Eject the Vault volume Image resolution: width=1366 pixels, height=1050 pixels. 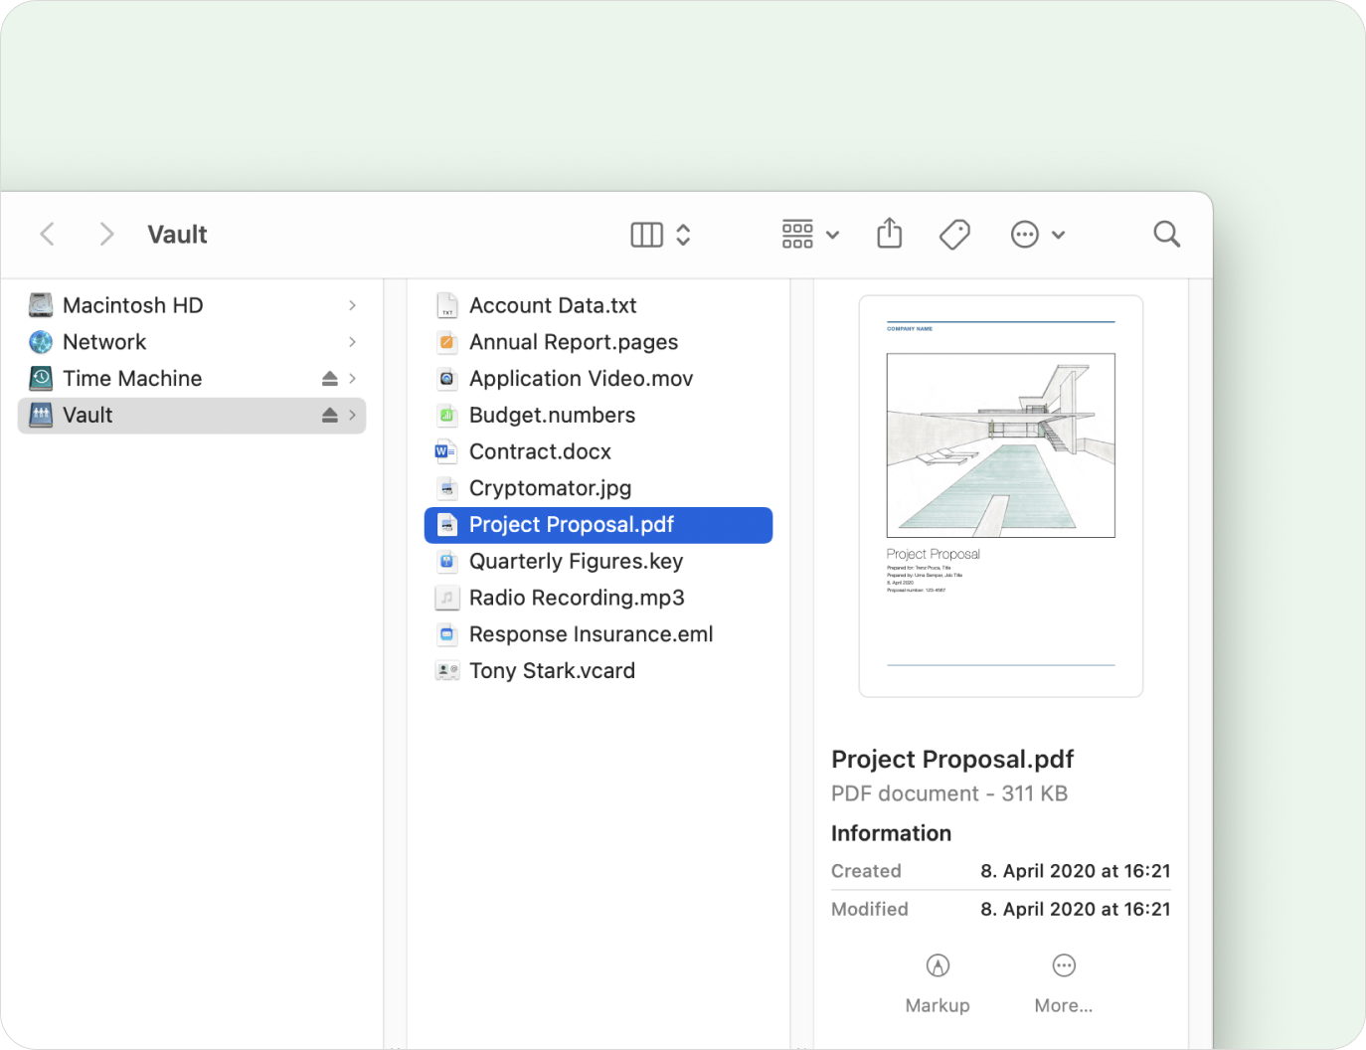[330, 416]
